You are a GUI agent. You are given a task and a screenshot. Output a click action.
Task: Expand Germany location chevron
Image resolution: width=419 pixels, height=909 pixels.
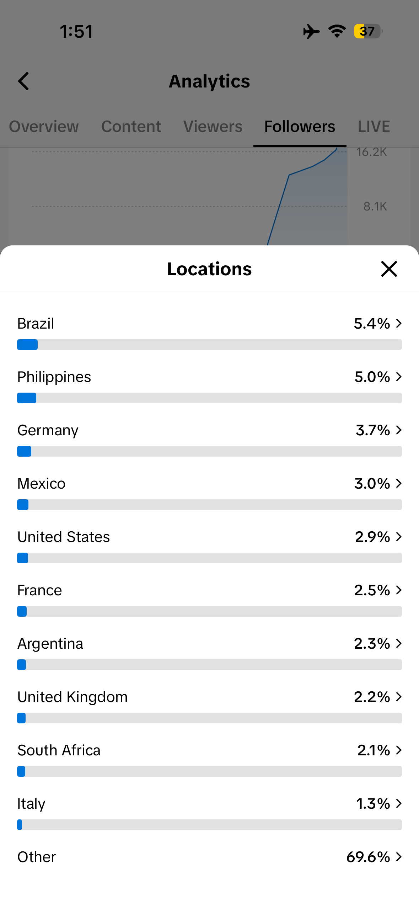coord(399,430)
